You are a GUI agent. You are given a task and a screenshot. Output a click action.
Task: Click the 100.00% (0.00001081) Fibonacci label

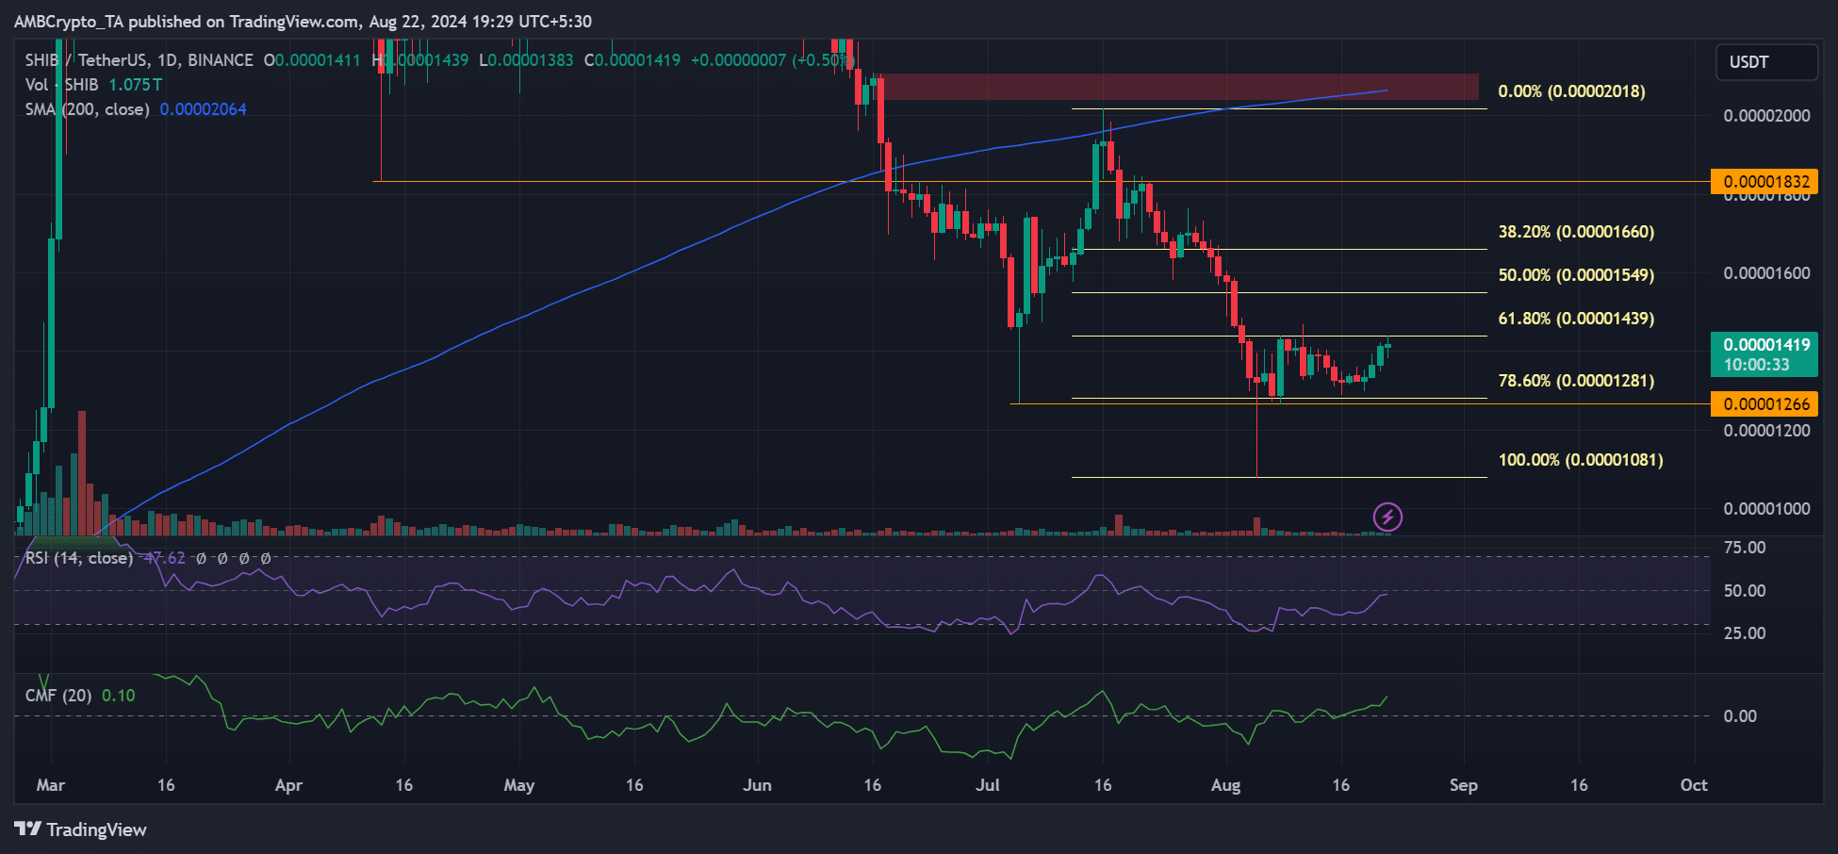1581,460
